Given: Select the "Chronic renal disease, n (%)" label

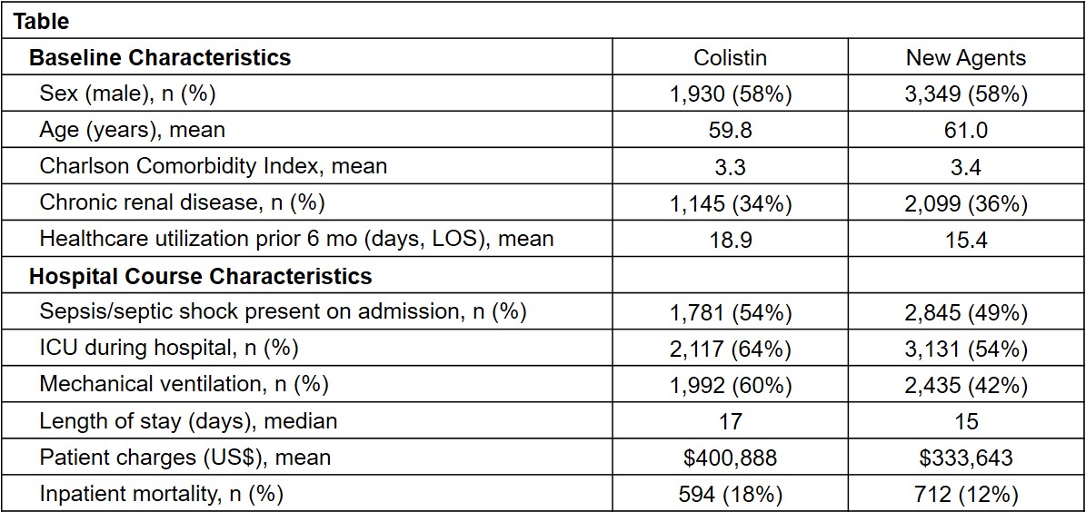Looking at the screenshot, I should point(182,202).
